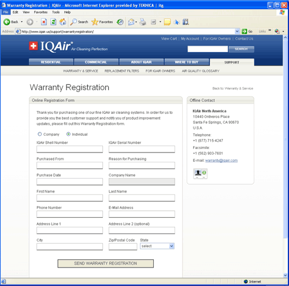The height and width of the screenshot is (286, 289).
Task: Open the Favorites menu
Action: point(40,12)
